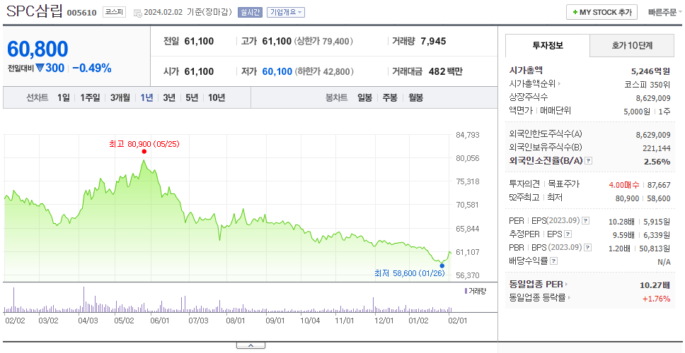Click 액면가 value 5,000원

coord(637,112)
